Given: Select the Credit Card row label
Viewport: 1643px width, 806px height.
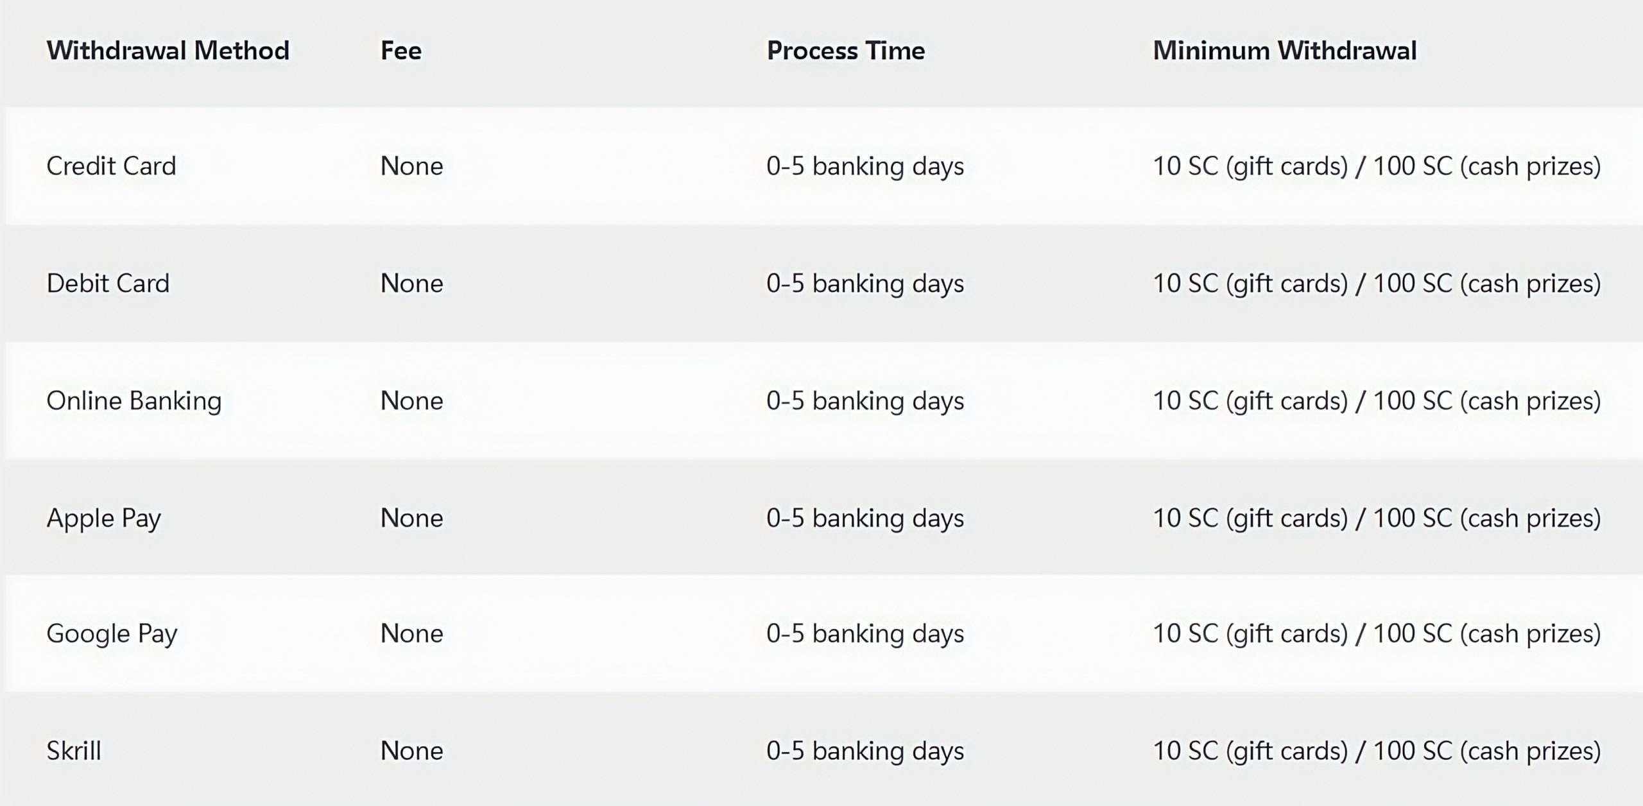Looking at the screenshot, I should tap(111, 166).
